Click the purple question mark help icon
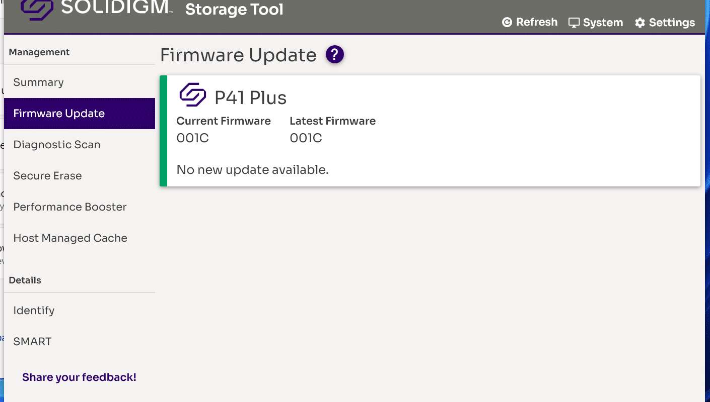 pyautogui.click(x=335, y=54)
